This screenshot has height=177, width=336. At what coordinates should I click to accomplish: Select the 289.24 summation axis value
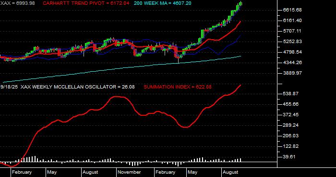tap(291, 125)
